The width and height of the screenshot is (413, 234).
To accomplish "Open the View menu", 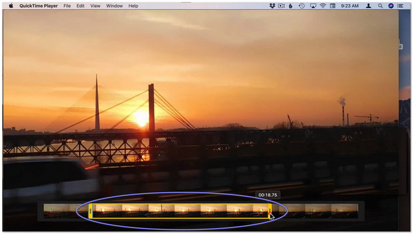I will pos(95,6).
